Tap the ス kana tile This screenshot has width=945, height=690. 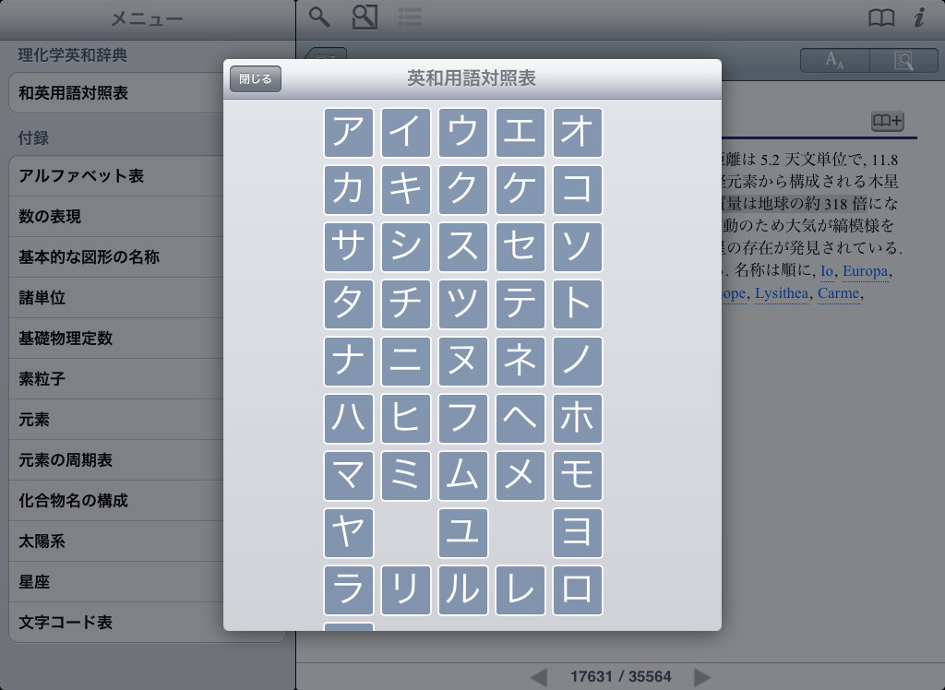[463, 247]
